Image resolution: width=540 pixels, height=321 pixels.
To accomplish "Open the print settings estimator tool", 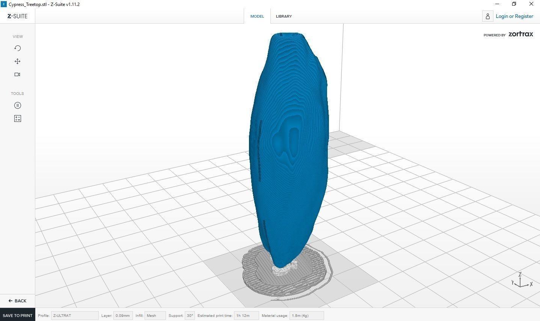I will click(17, 118).
